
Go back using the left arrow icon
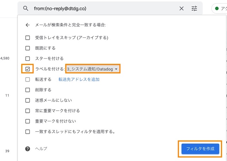(x=27, y=25)
